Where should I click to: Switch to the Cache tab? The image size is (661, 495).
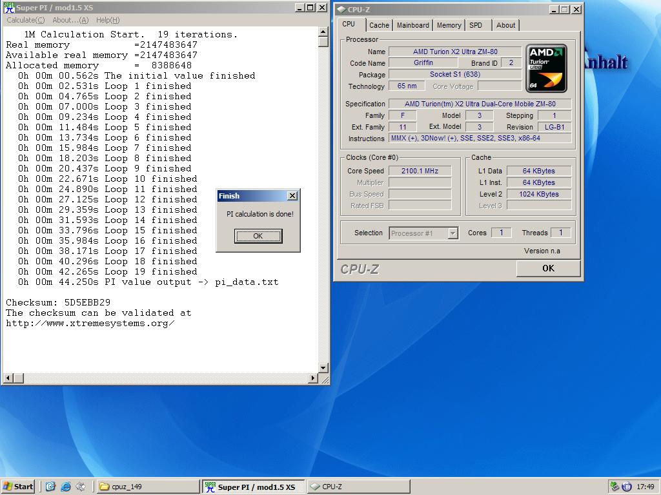(x=379, y=25)
